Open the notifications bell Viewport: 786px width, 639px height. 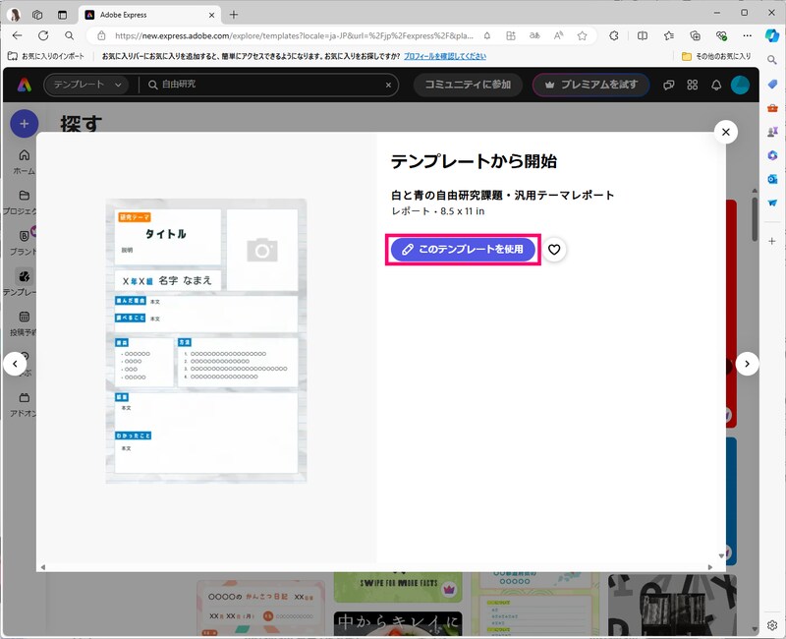point(716,86)
